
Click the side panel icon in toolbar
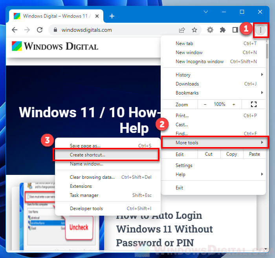[x=235, y=30]
